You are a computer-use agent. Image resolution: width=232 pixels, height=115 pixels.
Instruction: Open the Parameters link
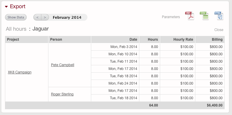pyautogui.click(x=171, y=17)
